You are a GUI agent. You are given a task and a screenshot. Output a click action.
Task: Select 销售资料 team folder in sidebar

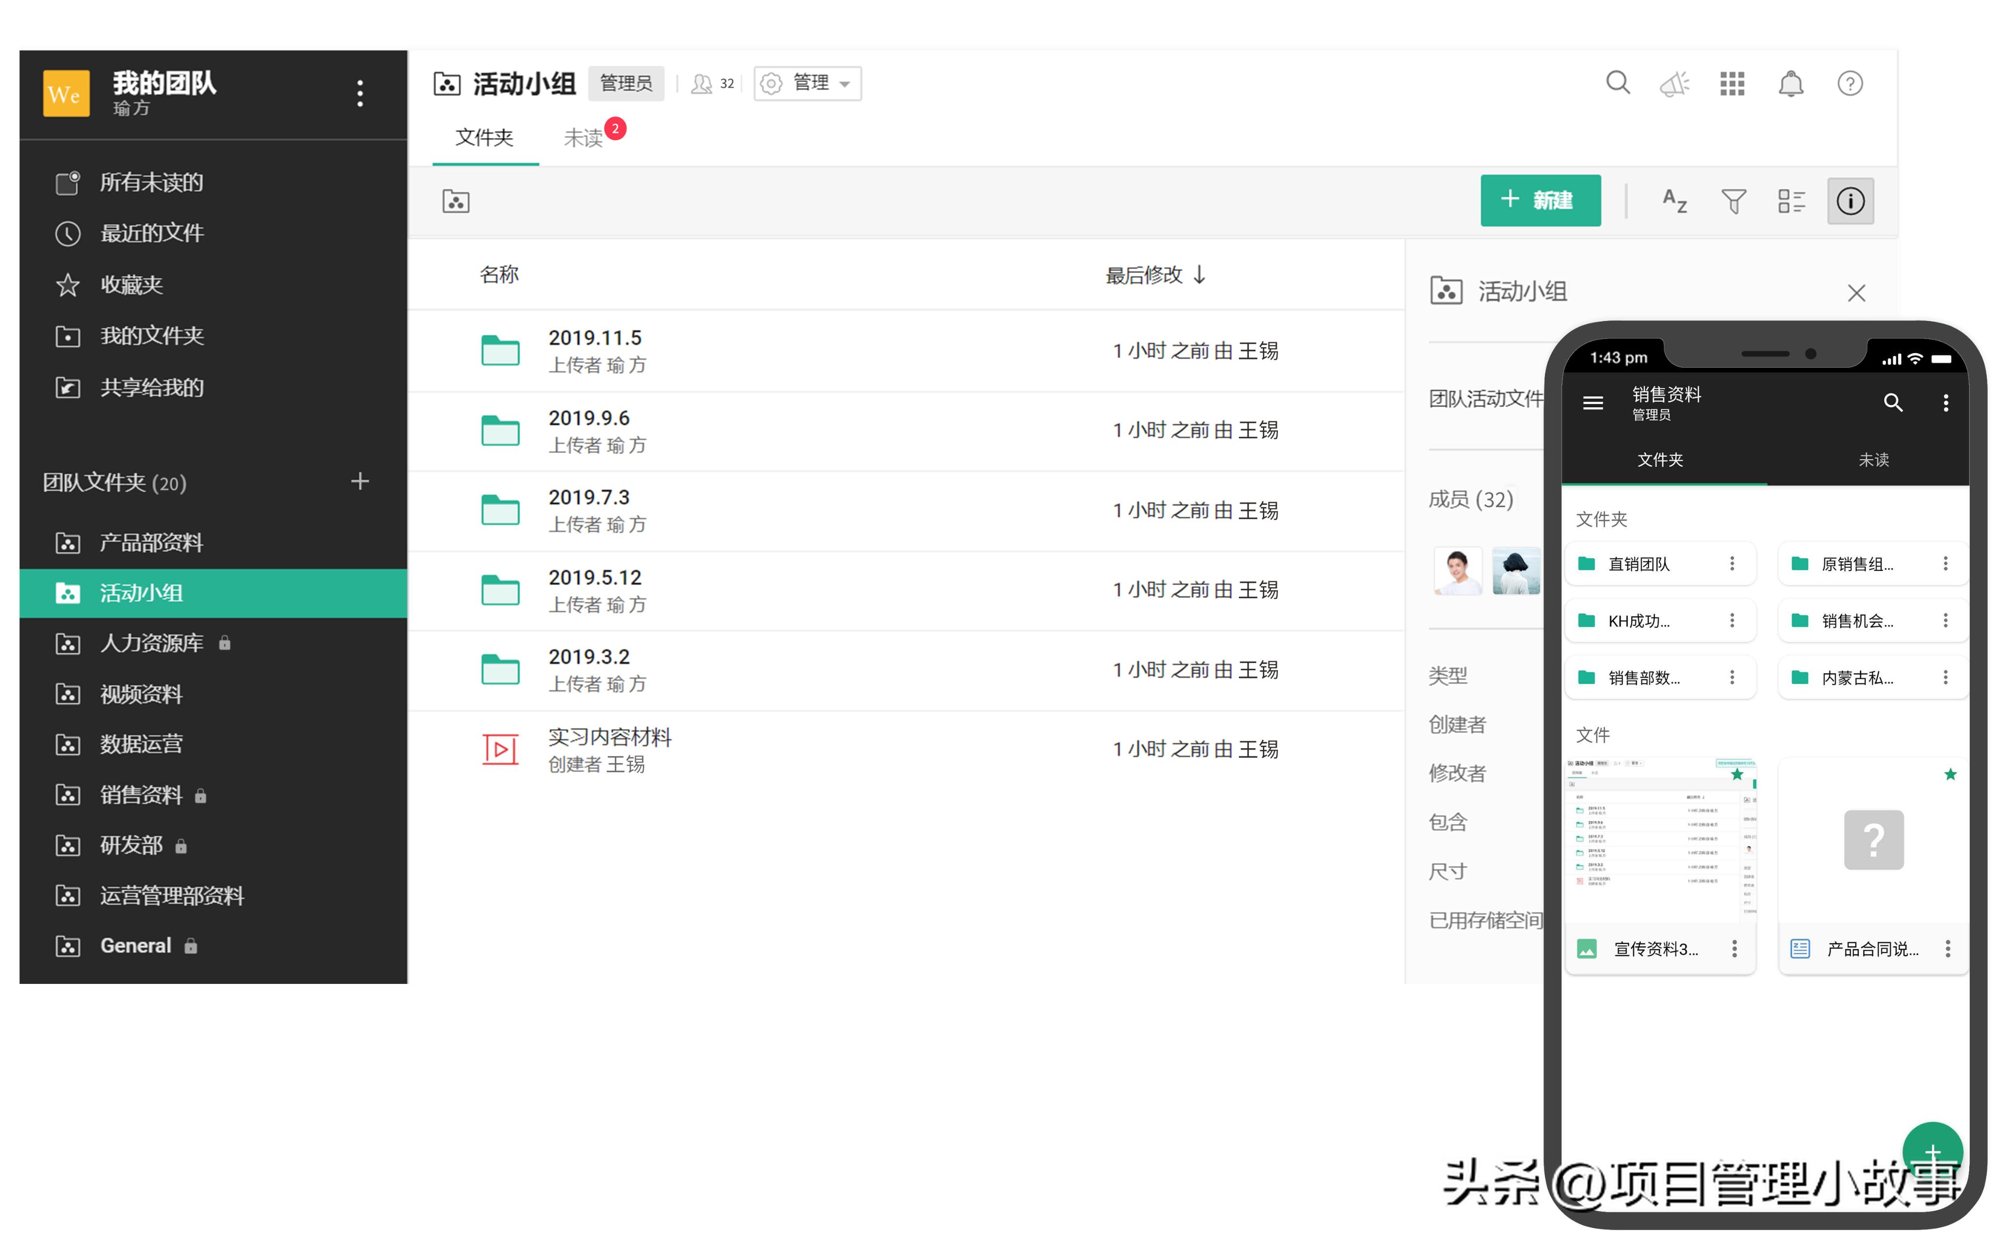point(213,794)
